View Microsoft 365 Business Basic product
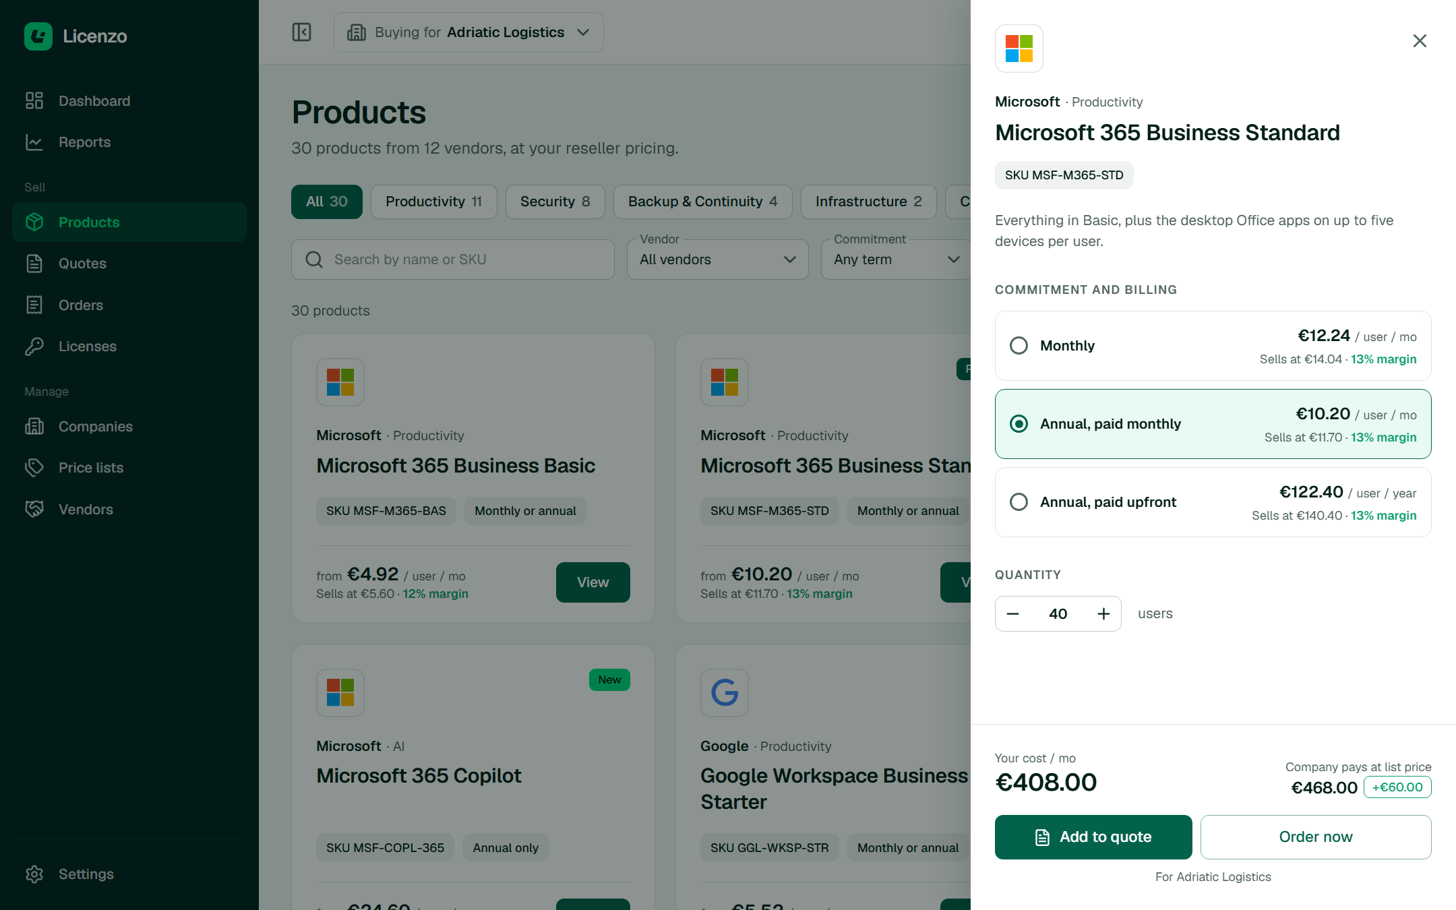Image resolution: width=1456 pixels, height=910 pixels. (x=593, y=582)
